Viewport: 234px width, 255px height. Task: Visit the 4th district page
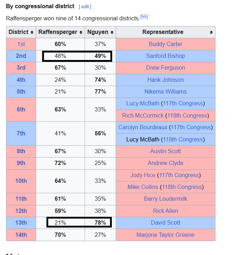[21, 80]
